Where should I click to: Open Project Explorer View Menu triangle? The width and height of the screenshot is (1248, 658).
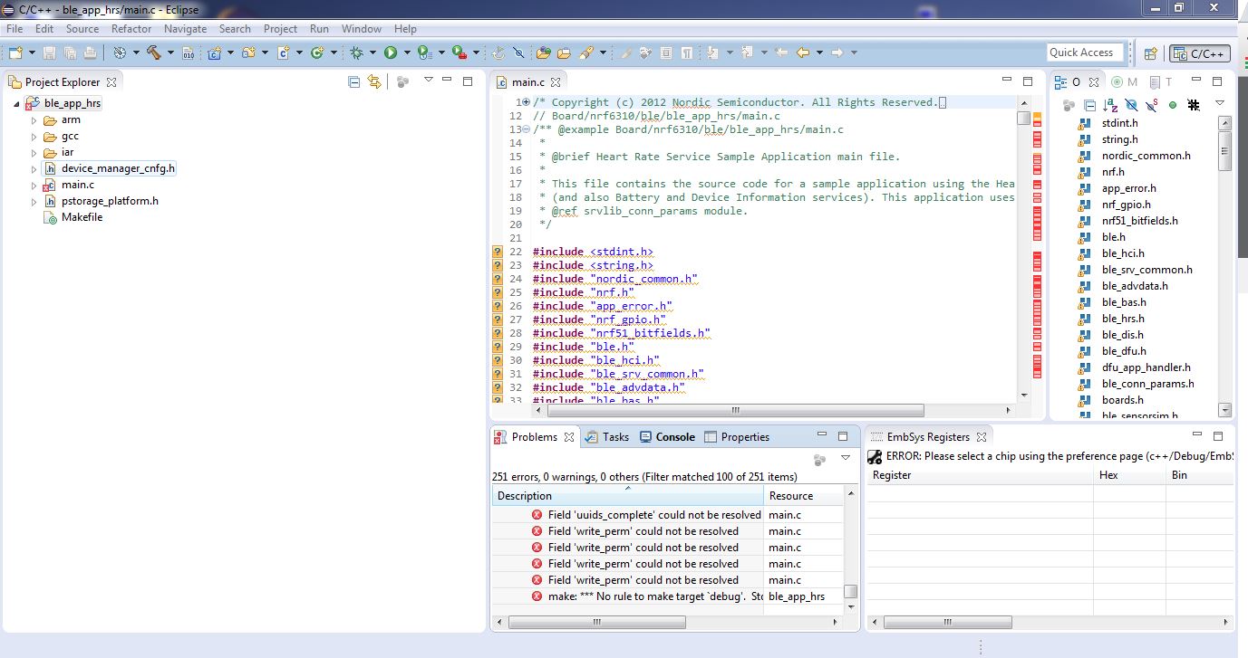point(429,80)
